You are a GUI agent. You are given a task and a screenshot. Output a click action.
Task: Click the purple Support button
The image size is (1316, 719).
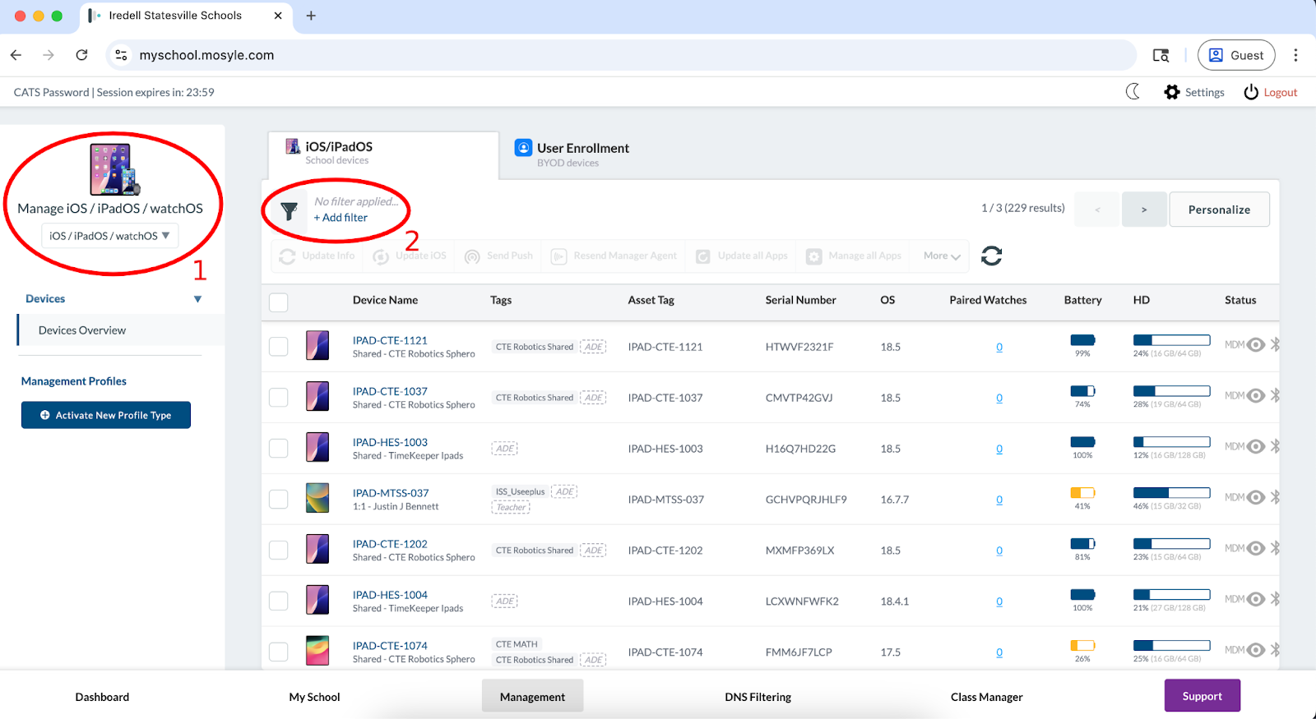coord(1202,696)
